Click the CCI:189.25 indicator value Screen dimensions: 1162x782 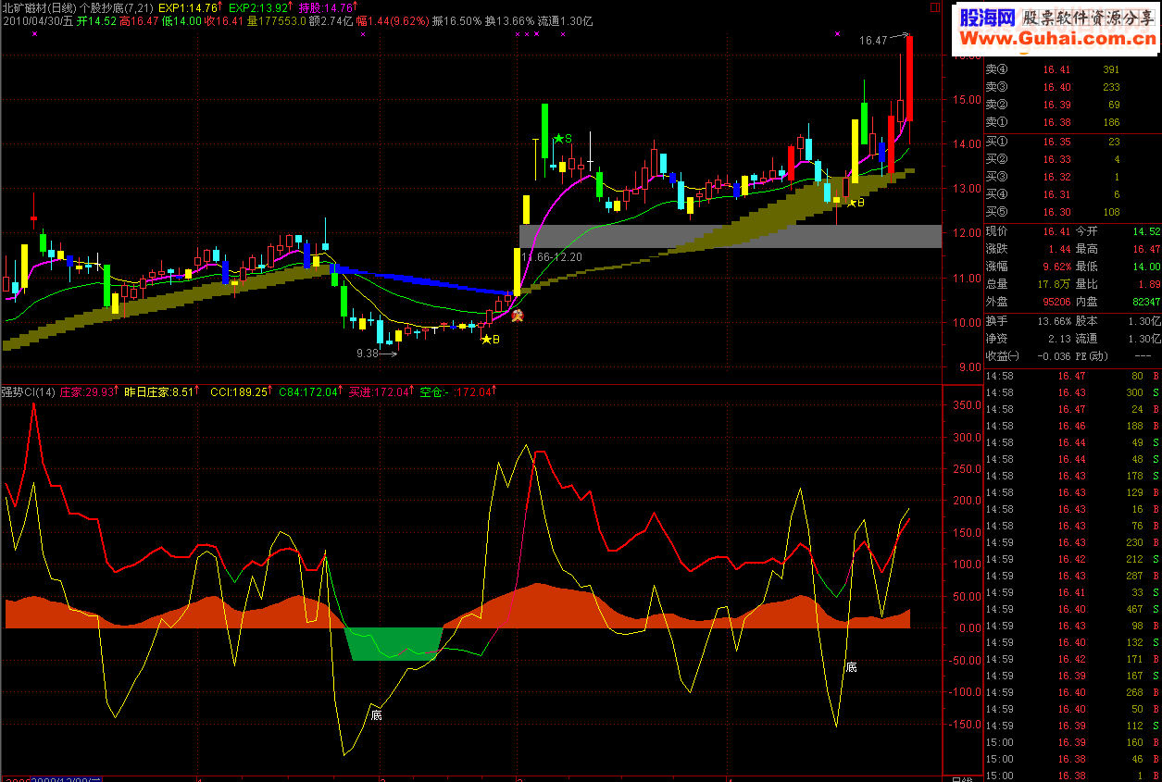(x=241, y=391)
